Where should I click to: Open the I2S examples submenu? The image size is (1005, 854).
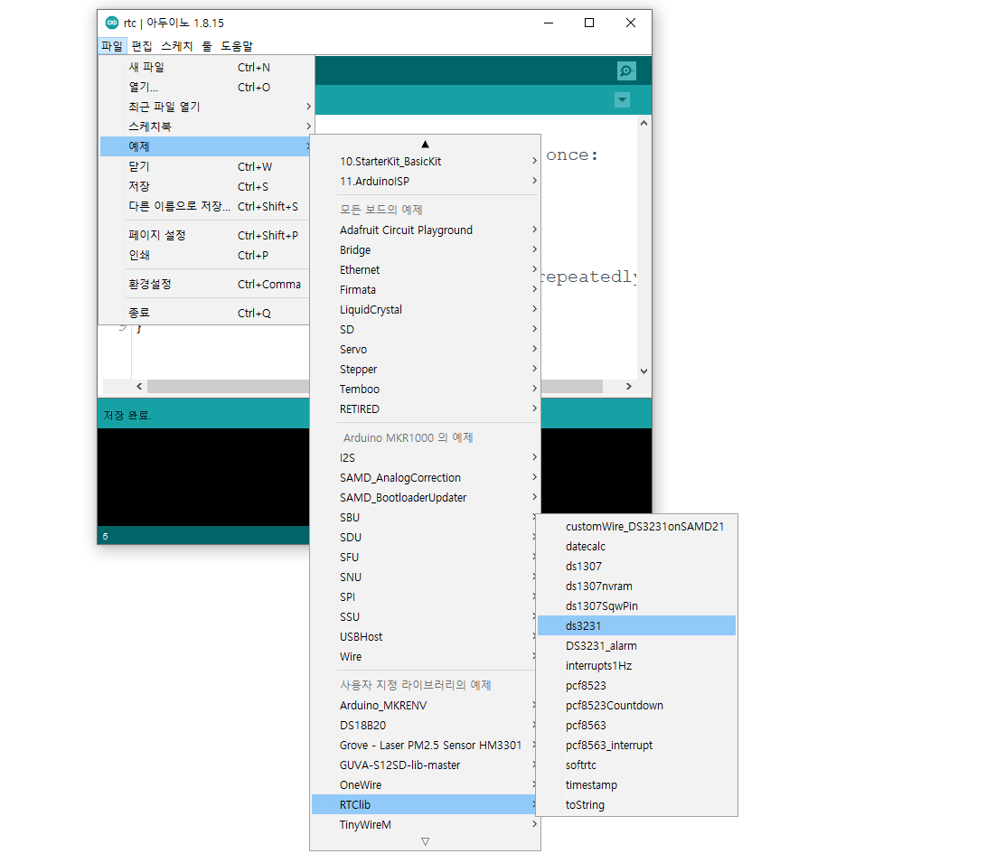point(425,457)
